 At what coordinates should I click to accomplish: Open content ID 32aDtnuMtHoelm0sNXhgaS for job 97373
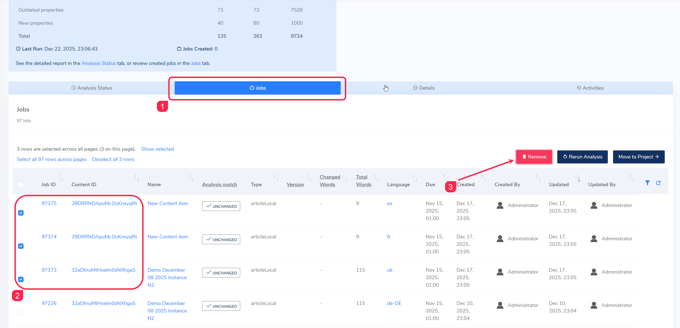point(104,270)
